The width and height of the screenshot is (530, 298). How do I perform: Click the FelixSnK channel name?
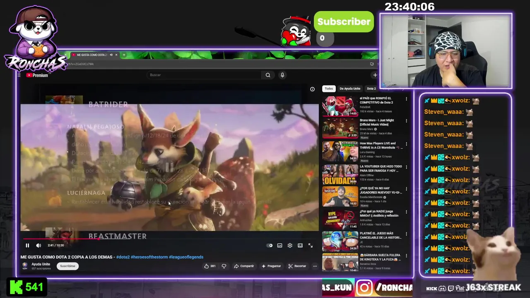(x=365, y=107)
